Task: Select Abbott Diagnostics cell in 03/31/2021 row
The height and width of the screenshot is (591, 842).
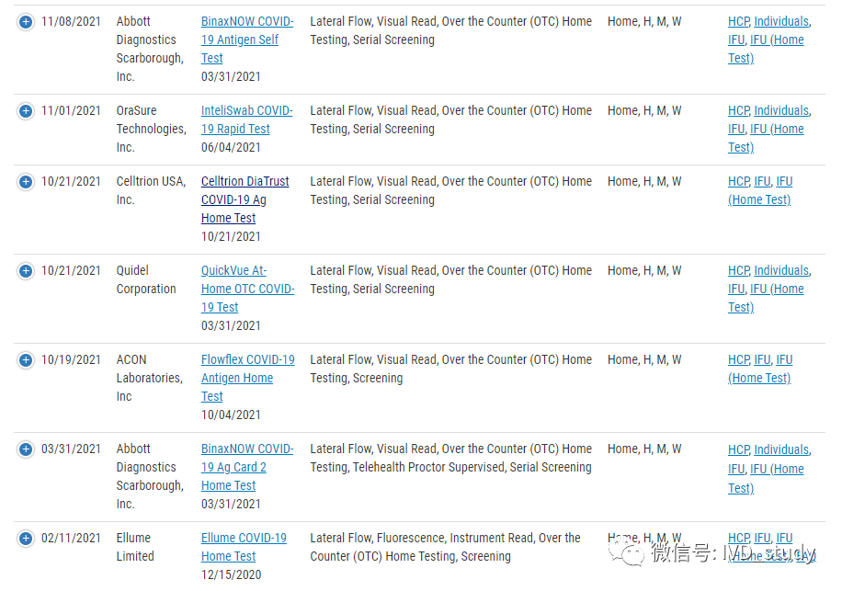Action: pos(150,476)
